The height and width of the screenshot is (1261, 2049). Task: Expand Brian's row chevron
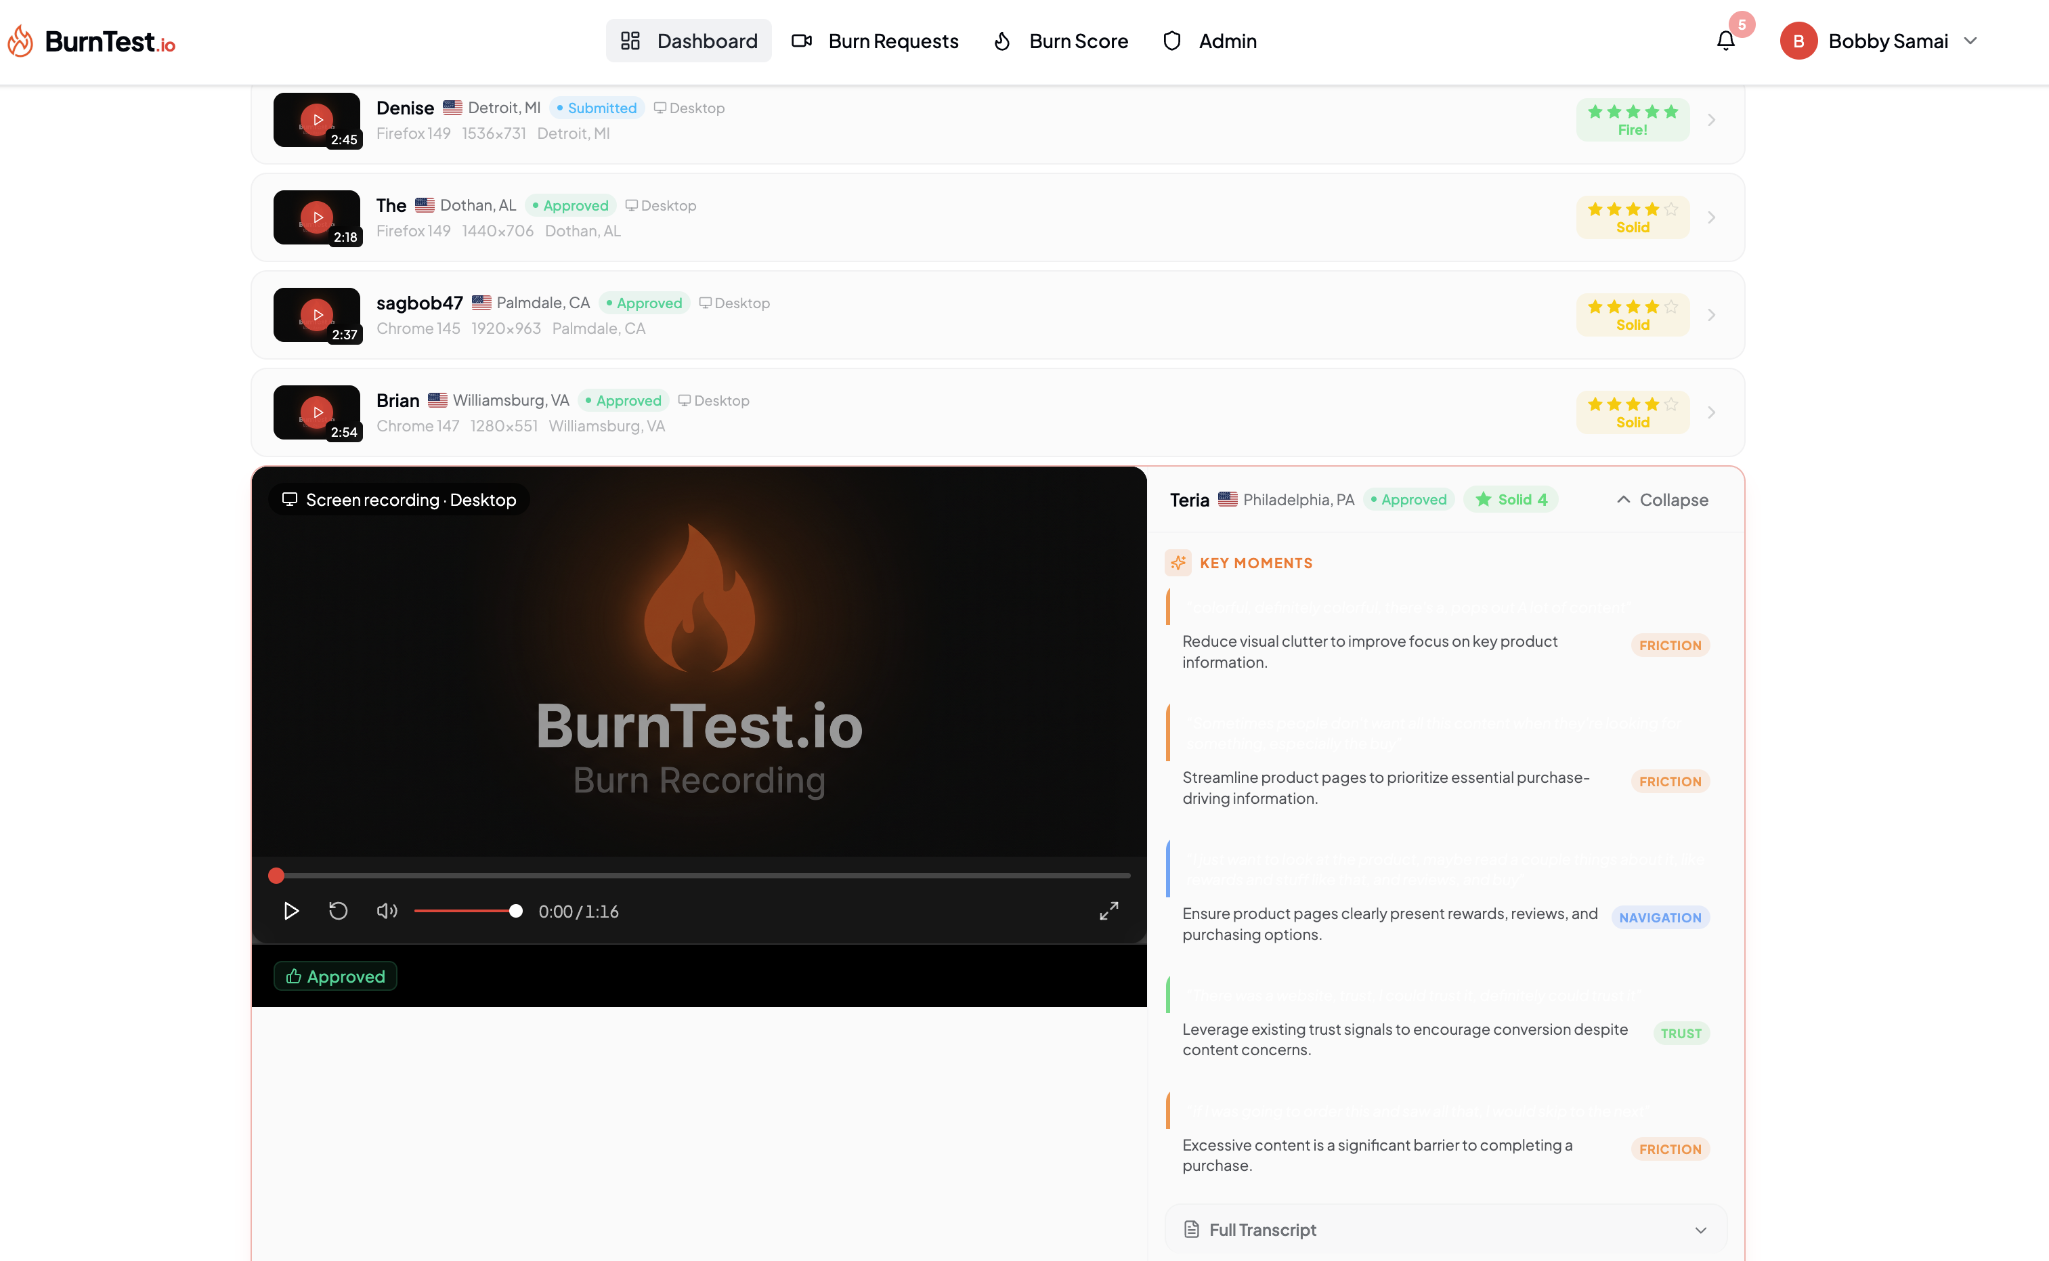click(1711, 413)
